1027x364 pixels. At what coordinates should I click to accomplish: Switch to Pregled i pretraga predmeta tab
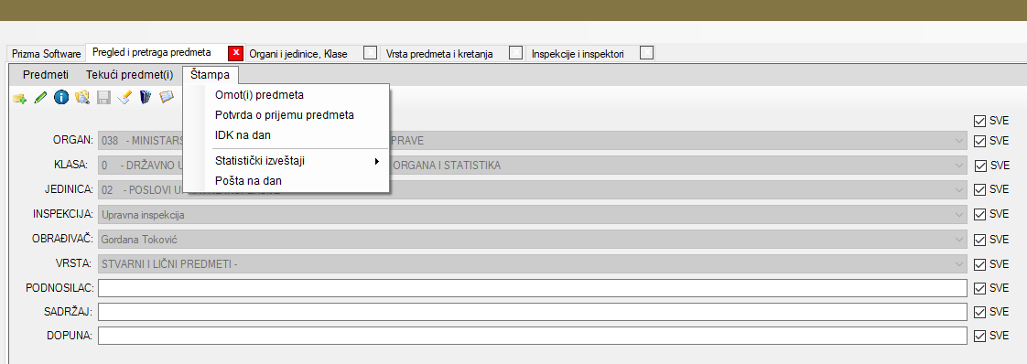pyautogui.click(x=152, y=52)
